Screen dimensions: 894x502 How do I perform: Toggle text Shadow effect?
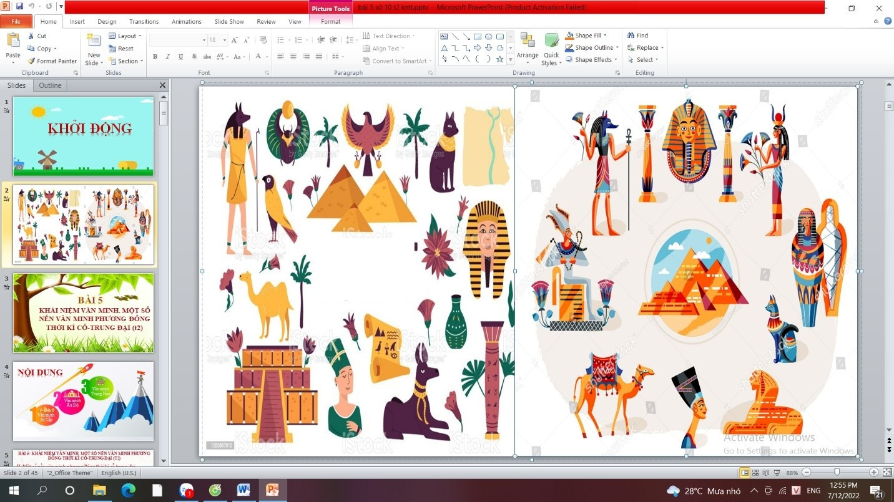tap(194, 57)
